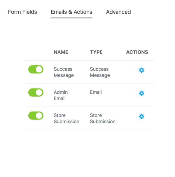This screenshot has width=175, height=177.
Task: Click the NAME column header
Action: click(x=61, y=52)
